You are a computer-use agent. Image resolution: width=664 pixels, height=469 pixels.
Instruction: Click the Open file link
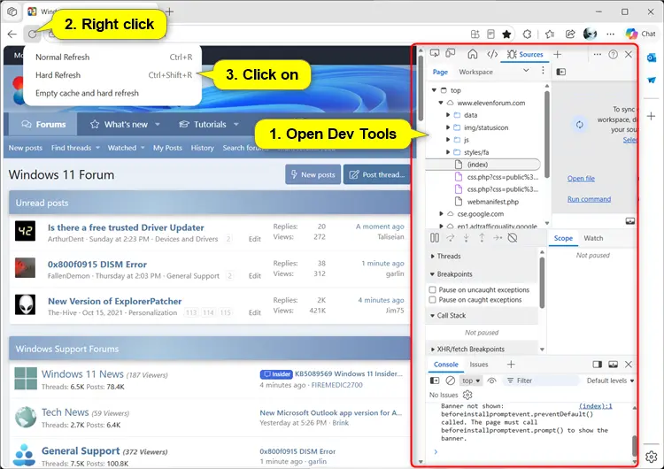pos(581,179)
